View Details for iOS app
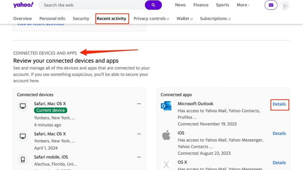This screenshot has width=303, height=170. 279,133
